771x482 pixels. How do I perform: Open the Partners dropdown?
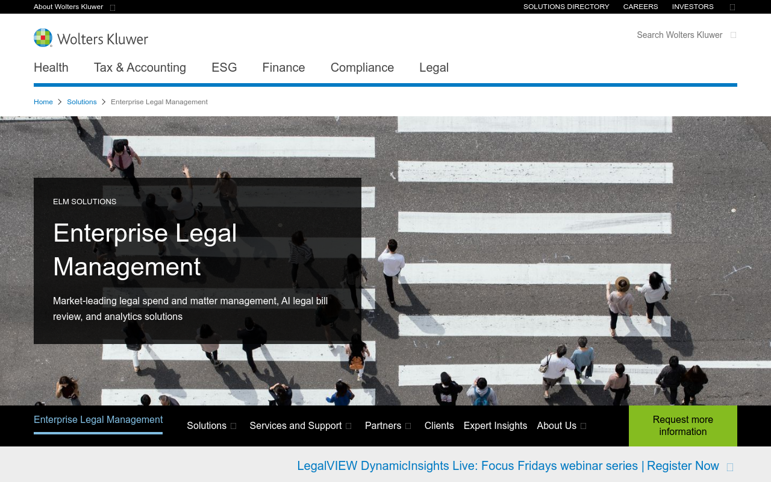point(383,425)
